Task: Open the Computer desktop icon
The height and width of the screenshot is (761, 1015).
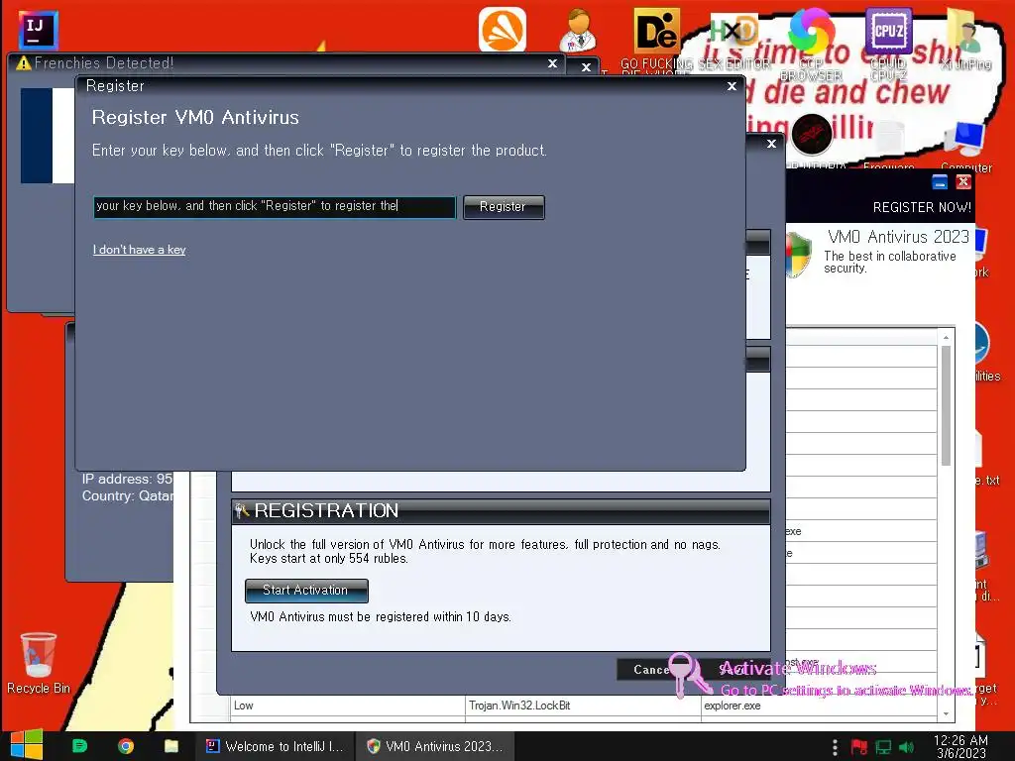Action: pyautogui.click(x=965, y=138)
